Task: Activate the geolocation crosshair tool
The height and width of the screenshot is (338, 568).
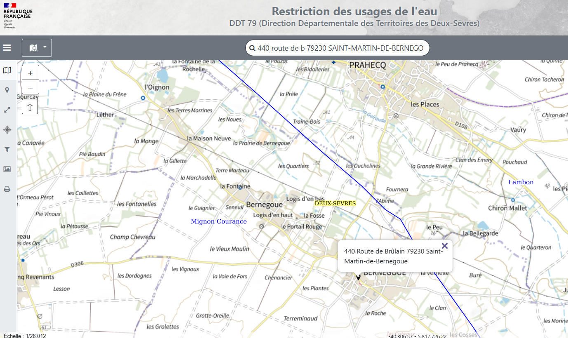Action: 7,130
